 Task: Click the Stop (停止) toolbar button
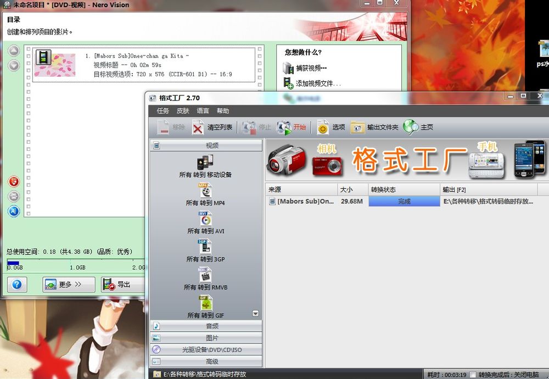click(x=257, y=127)
